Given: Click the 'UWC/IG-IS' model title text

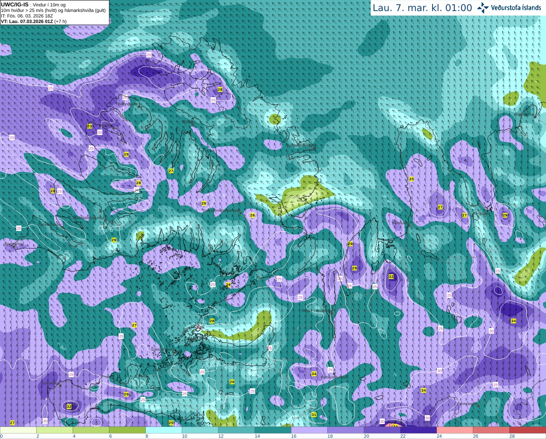Looking at the screenshot, I should pyautogui.click(x=15, y=4).
